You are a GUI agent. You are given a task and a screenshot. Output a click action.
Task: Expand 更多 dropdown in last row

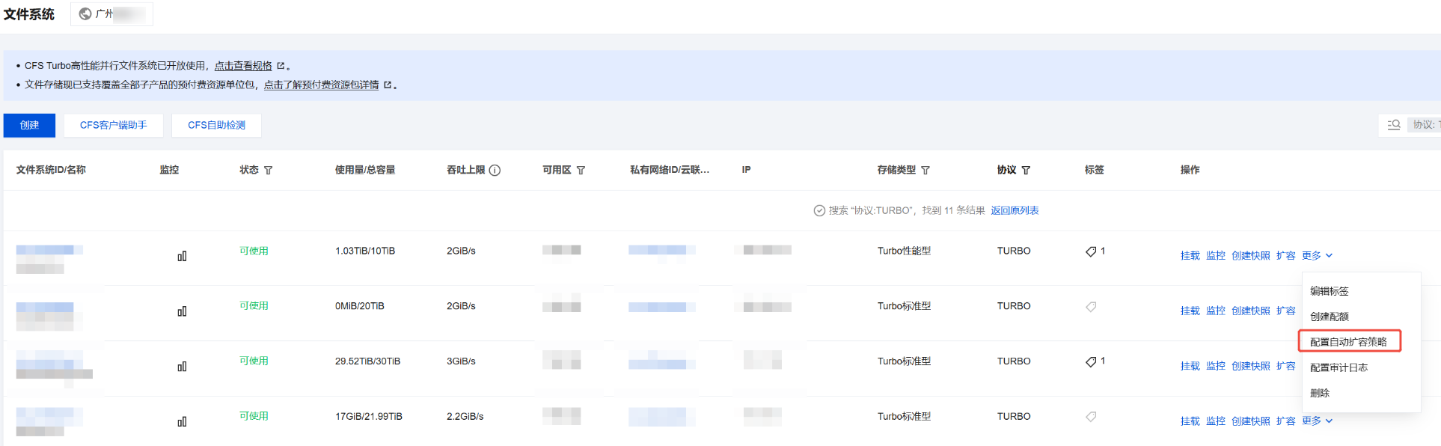[x=1317, y=421]
